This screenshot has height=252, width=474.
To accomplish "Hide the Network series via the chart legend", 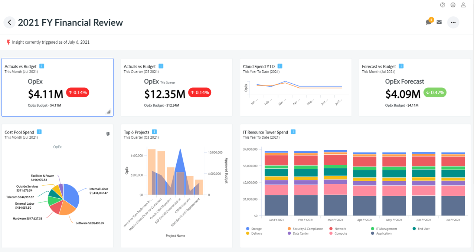I will [340, 229].
